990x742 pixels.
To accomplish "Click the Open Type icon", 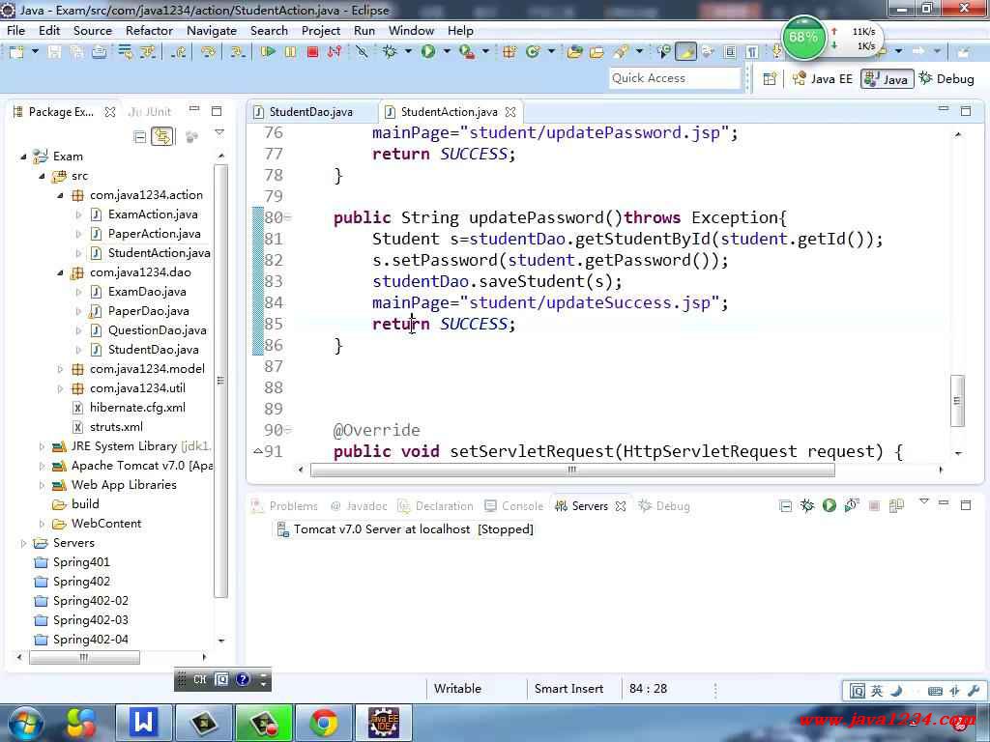I will click(x=574, y=52).
